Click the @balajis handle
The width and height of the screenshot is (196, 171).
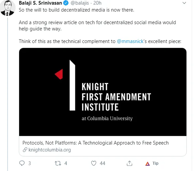(x=80, y=3)
